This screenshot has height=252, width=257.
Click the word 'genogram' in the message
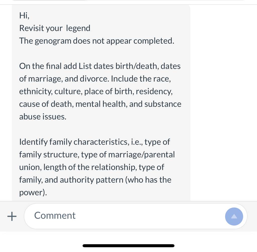(x=53, y=41)
